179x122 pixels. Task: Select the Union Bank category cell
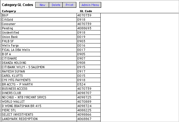point(39,37)
